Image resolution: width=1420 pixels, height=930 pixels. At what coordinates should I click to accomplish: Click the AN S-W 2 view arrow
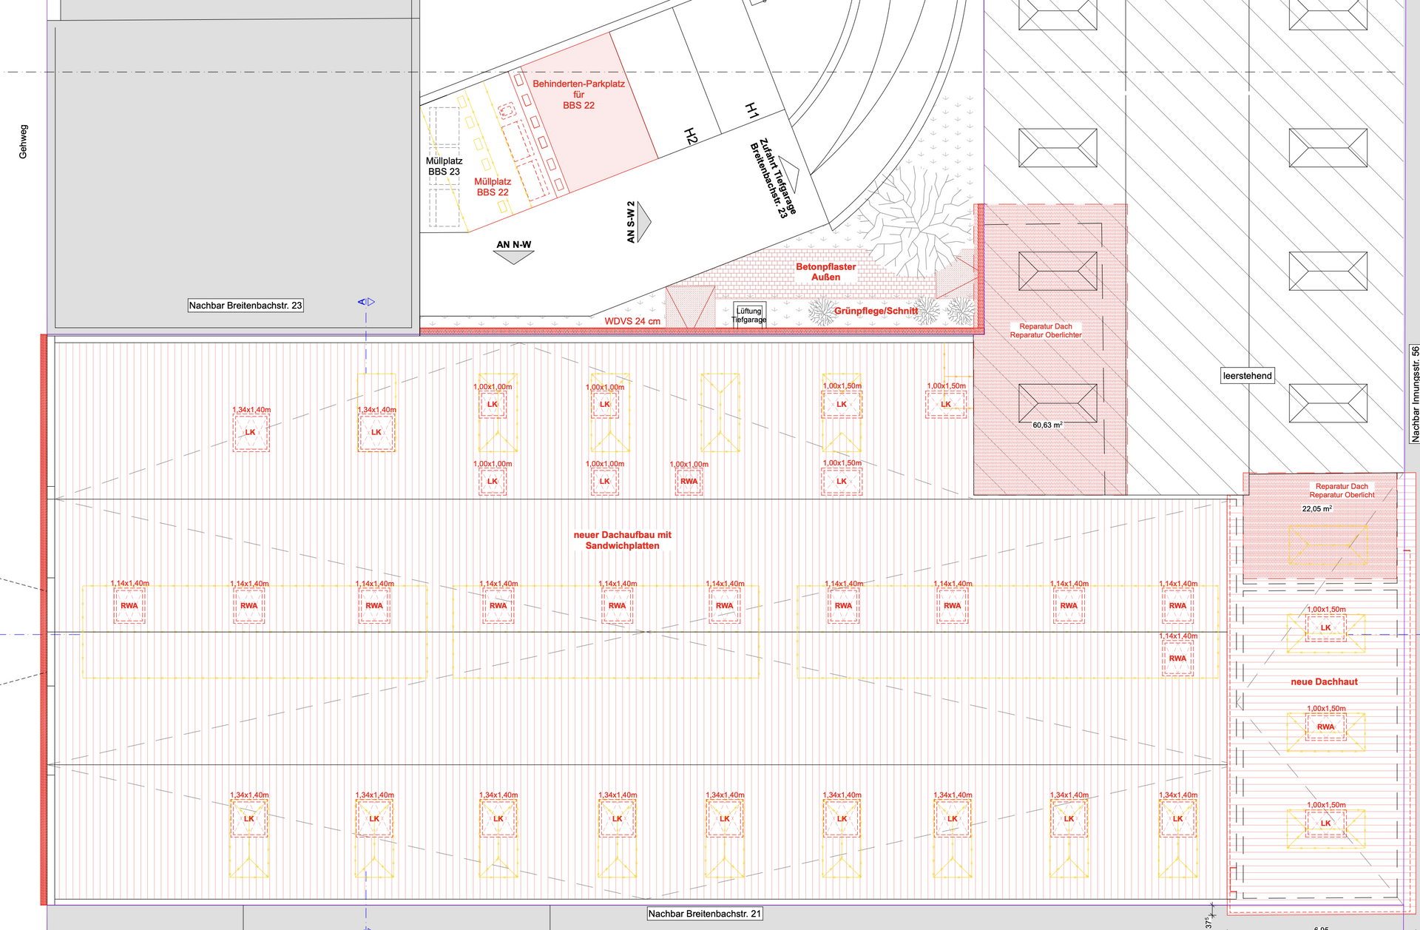coord(643,221)
